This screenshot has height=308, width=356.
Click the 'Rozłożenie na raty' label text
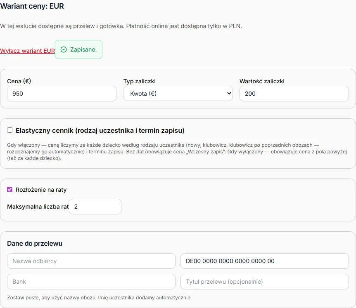pyautogui.click(x=41, y=190)
